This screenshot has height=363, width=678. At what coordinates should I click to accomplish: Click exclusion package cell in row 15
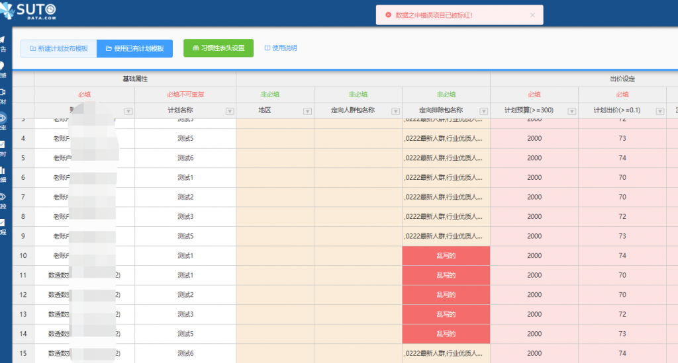pyautogui.click(x=446, y=354)
